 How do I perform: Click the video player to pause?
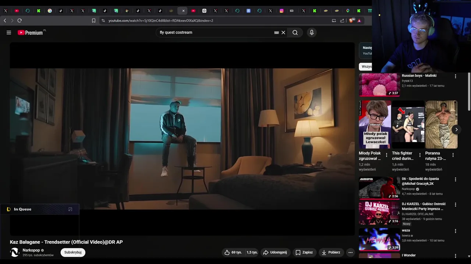[x=182, y=139]
